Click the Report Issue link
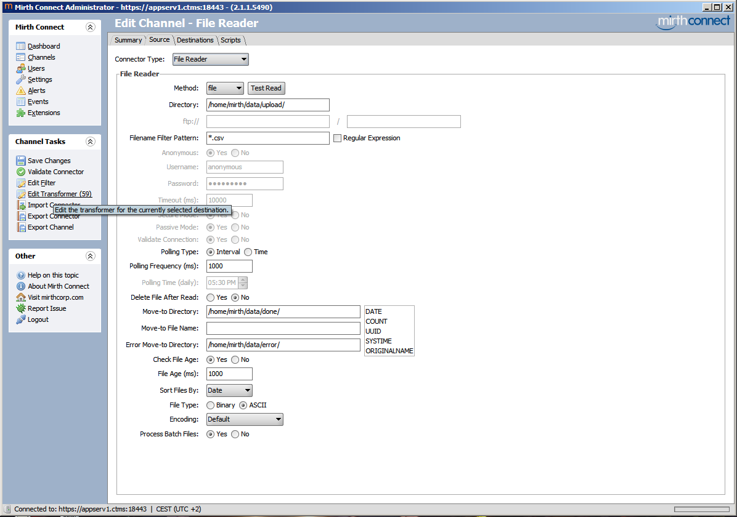Image resolution: width=737 pixels, height=517 pixels. point(47,308)
